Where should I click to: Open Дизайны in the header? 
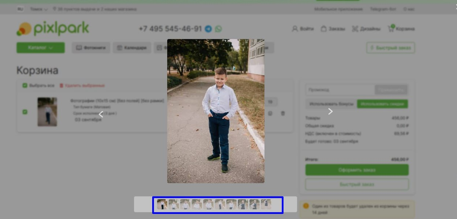pos(366,29)
